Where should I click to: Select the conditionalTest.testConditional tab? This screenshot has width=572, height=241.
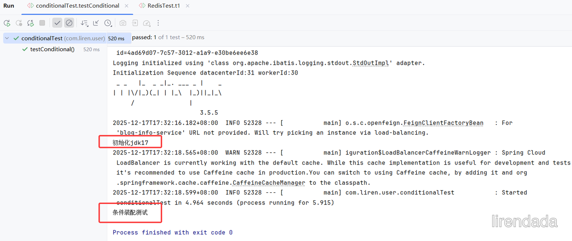point(73,6)
